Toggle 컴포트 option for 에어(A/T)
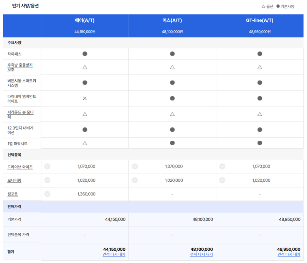 (x=47, y=194)
